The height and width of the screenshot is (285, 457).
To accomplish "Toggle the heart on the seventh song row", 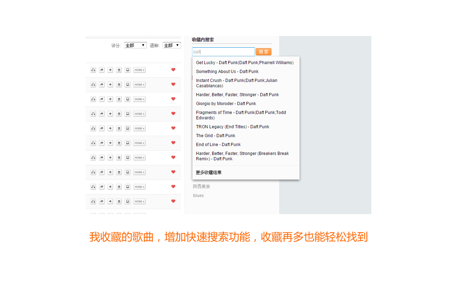I will 174,157.
